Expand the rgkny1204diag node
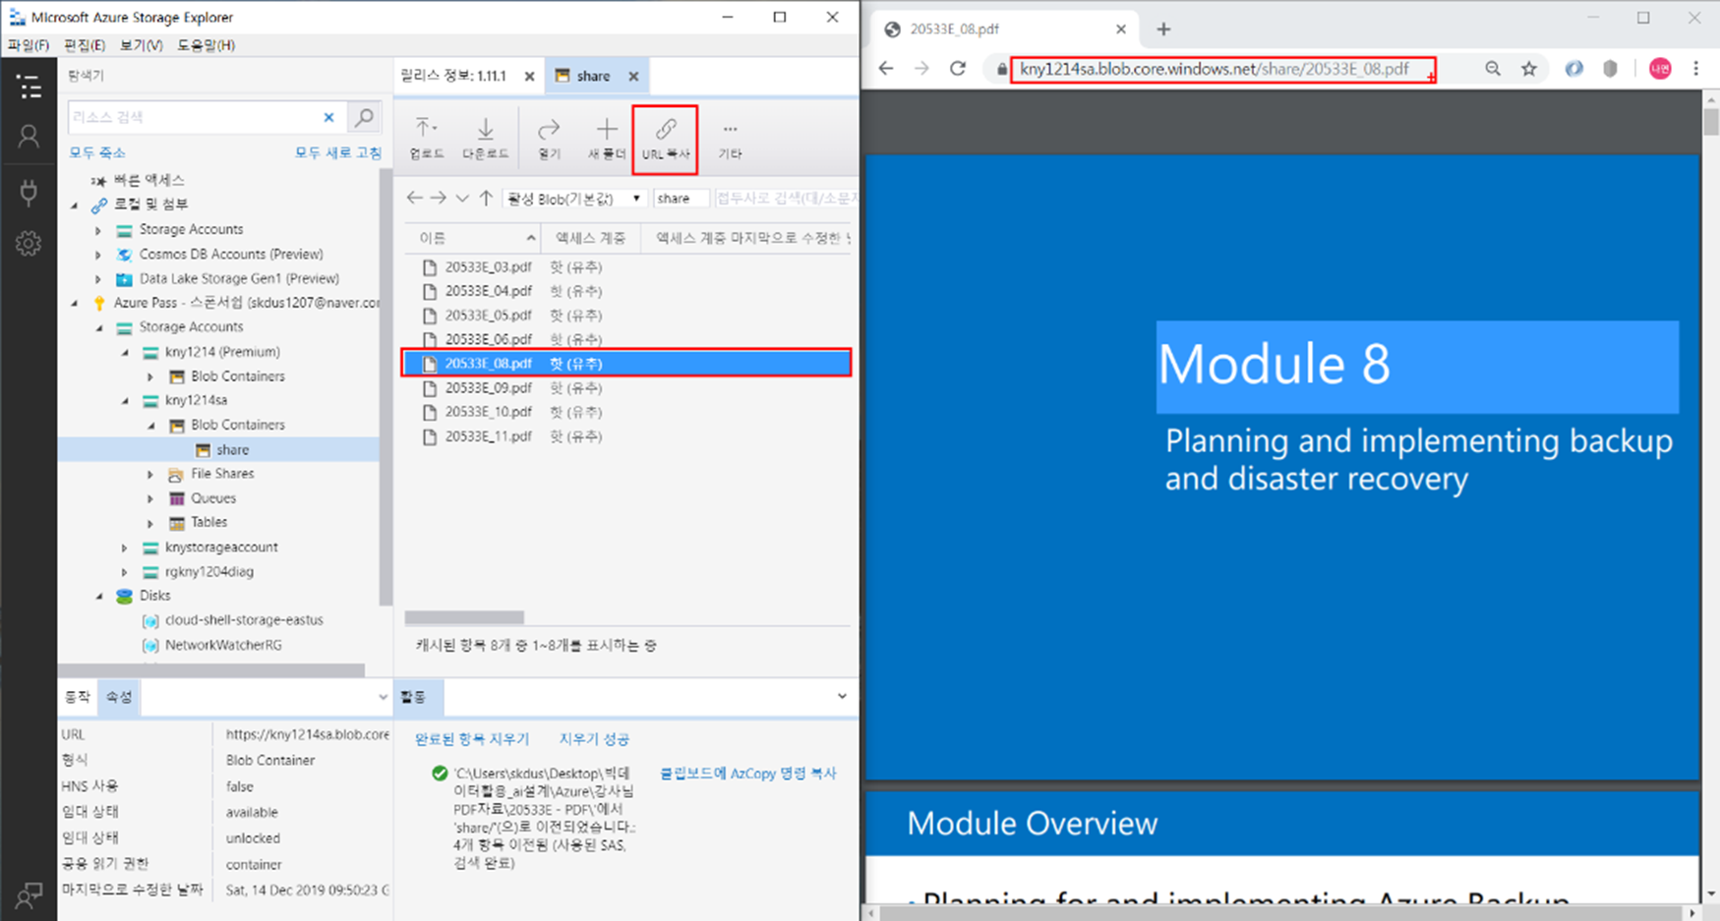 pos(125,572)
